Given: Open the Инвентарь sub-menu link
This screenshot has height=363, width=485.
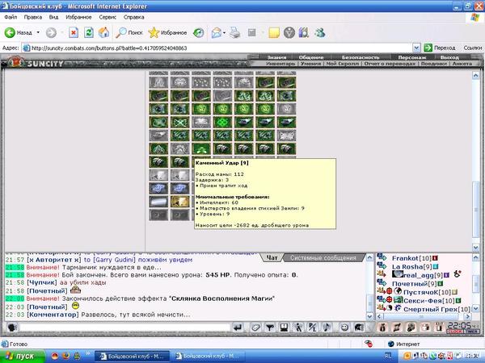Looking at the screenshot, I should (280, 64).
